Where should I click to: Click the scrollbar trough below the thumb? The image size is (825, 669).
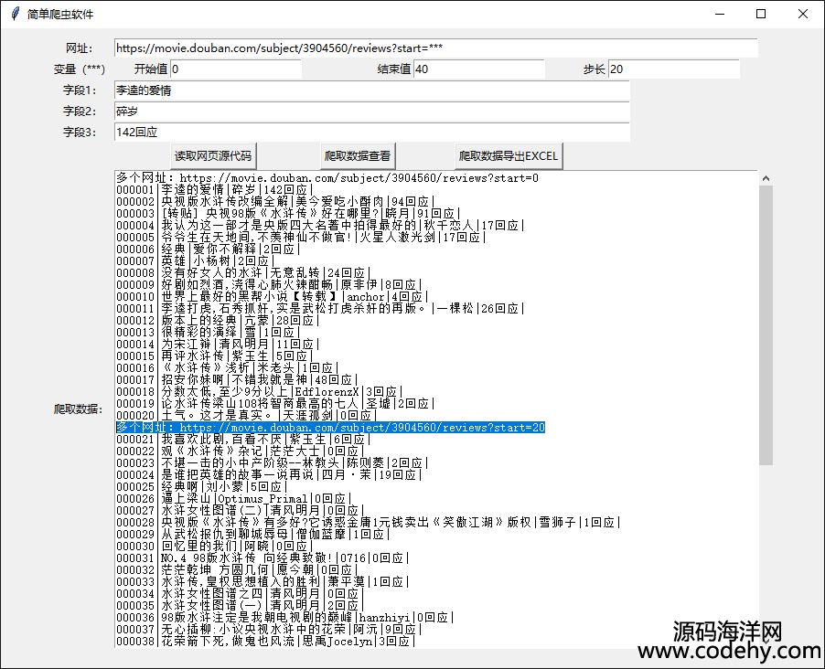click(x=766, y=557)
